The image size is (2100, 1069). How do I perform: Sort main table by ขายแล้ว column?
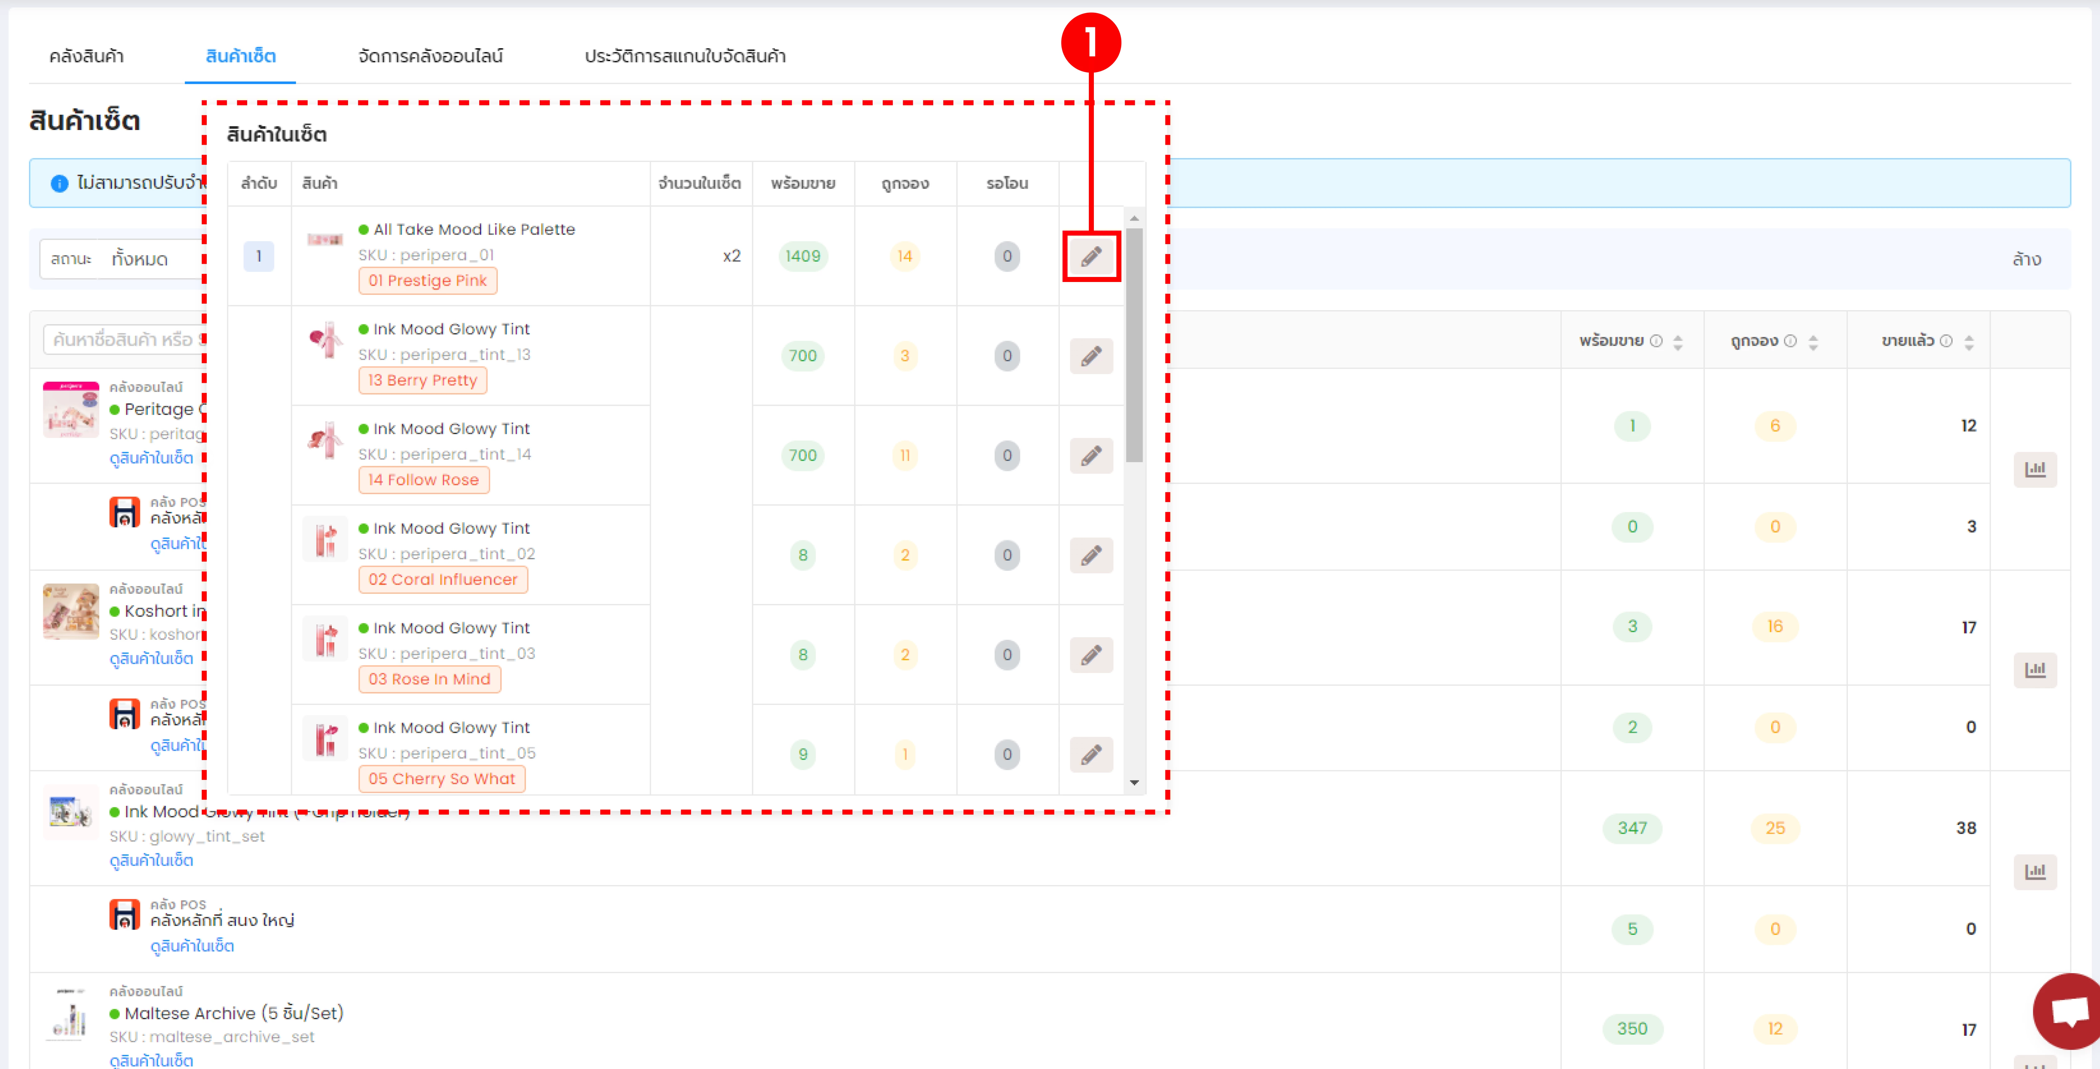(x=1969, y=342)
